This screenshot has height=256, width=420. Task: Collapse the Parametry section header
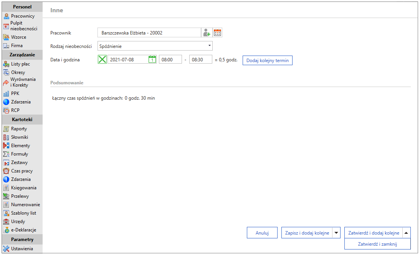[22, 240]
